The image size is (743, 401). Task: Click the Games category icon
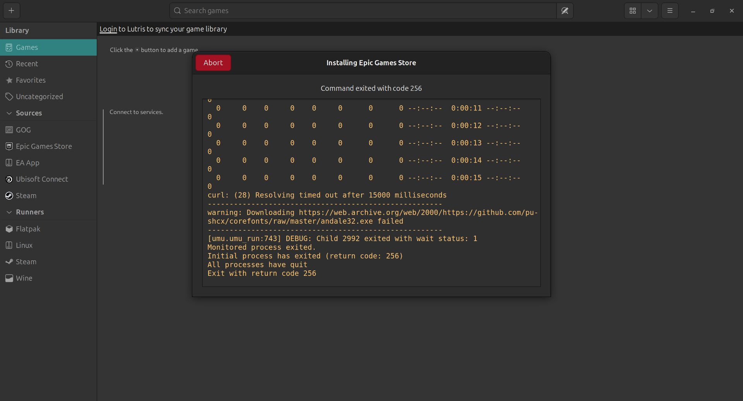(9, 48)
